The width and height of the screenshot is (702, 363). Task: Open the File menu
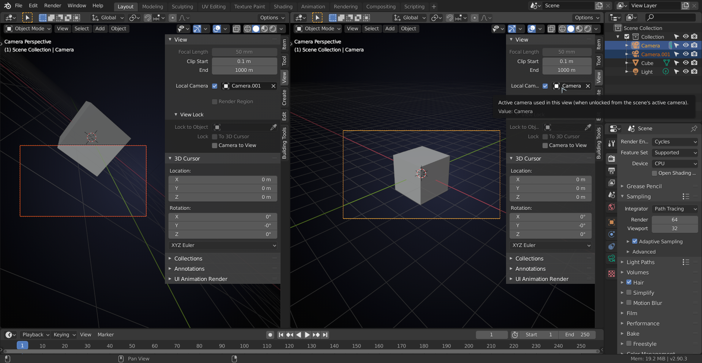tap(19, 6)
